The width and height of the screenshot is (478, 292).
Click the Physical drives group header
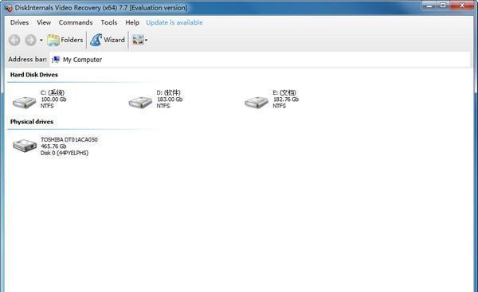pos(32,122)
